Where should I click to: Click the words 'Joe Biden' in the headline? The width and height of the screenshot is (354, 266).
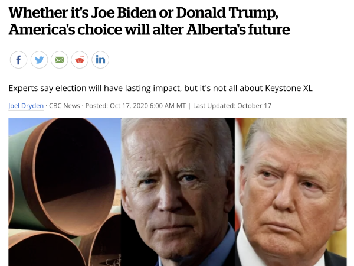tap(123, 12)
